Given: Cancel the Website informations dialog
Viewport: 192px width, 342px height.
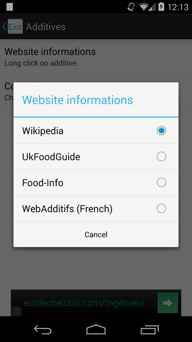Looking at the screenshot, I should point(96,234).
